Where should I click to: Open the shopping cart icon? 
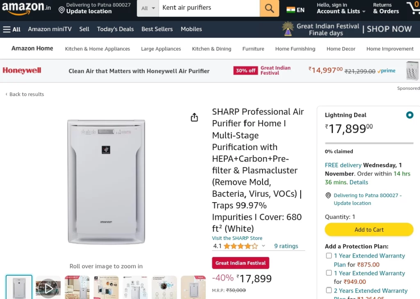[x=413, y=7]
